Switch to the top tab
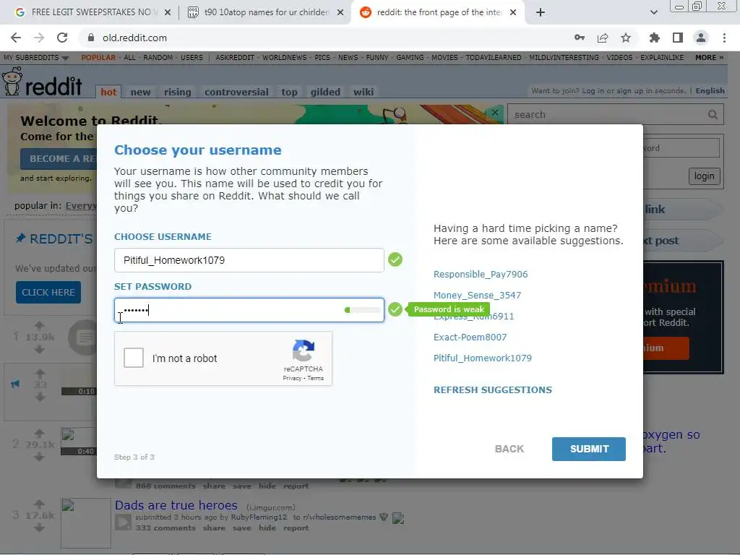The width and height of the screenshot is (740, 555). 289,92
